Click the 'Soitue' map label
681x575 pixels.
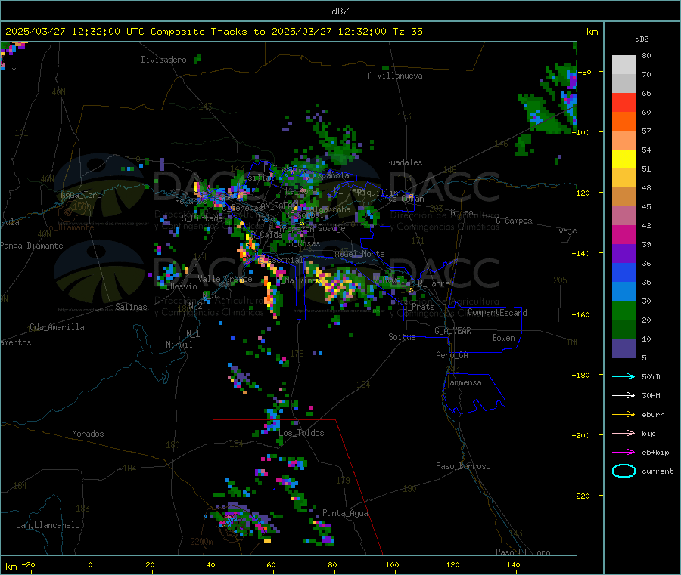coord(402,337)
